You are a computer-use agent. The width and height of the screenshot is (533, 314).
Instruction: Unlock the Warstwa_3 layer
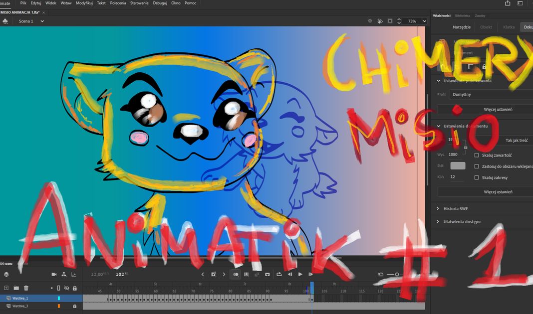coord(75,306)
